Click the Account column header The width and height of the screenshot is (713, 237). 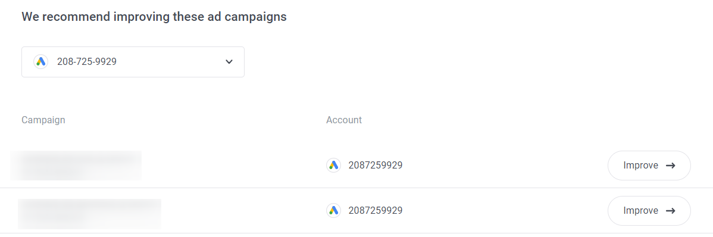coord(344,120)
